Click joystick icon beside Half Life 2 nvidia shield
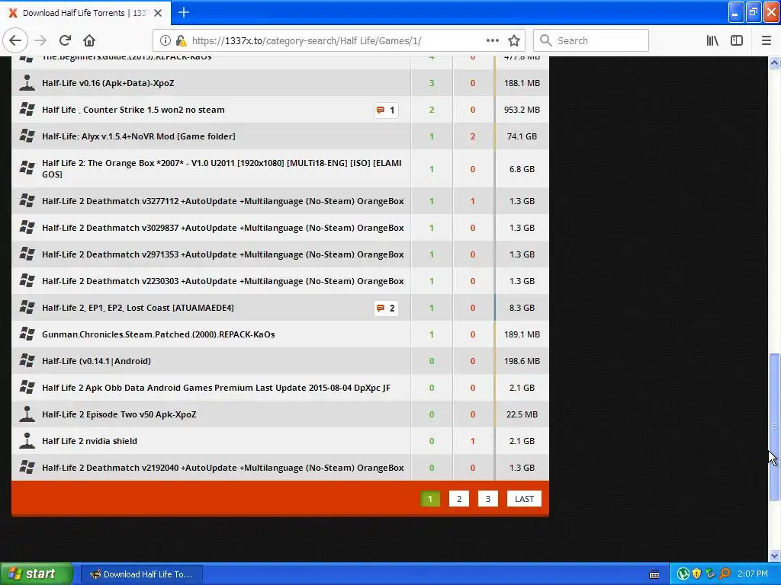Image resolution: width=781 pixels, height=585 pixels. click(x=27, y=441)
